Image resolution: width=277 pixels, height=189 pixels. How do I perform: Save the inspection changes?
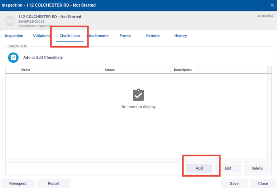pos(234,183)
